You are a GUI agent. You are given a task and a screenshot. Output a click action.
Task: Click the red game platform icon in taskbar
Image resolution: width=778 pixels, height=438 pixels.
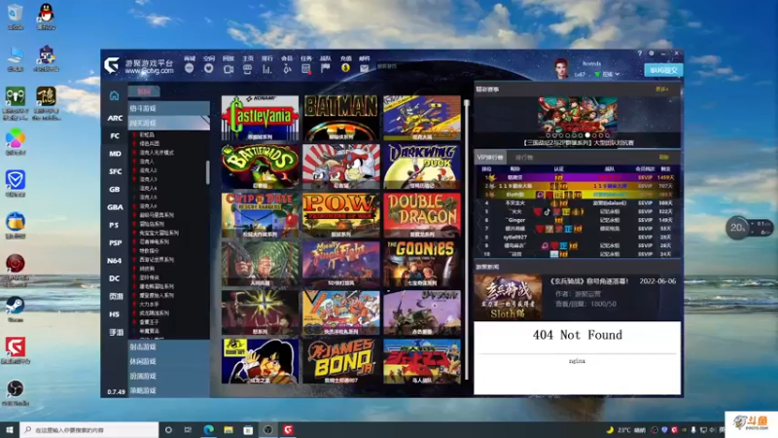(288, 429)
